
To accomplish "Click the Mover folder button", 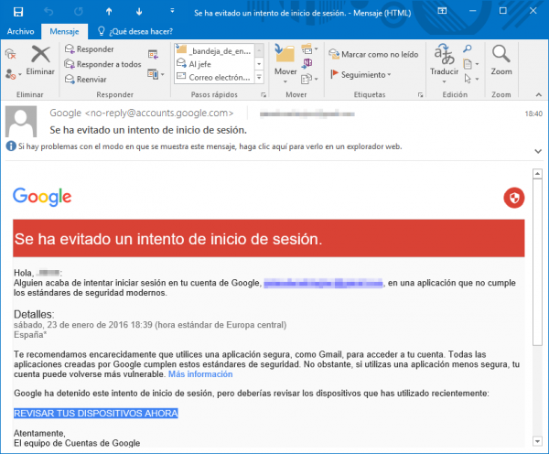I will point(285,63).
